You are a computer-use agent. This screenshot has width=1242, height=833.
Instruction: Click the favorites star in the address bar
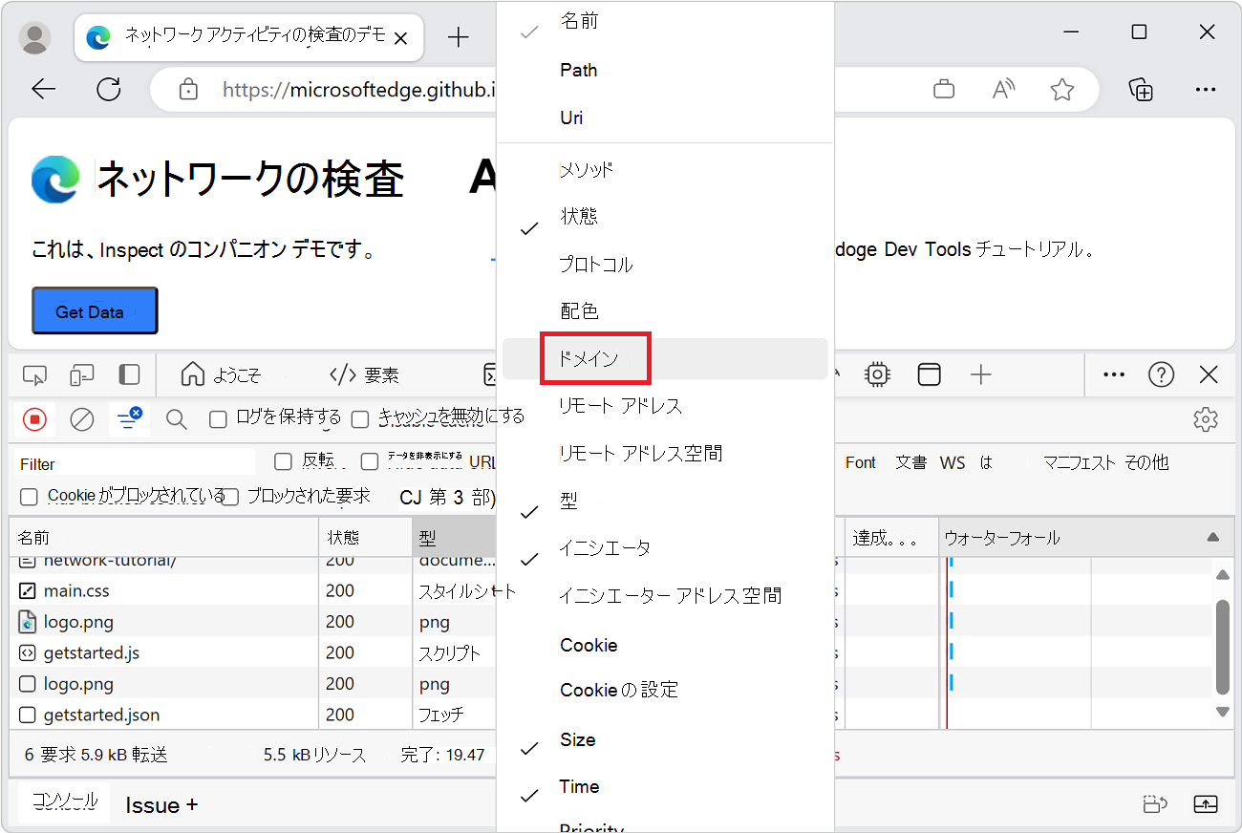pos(1061,88)
